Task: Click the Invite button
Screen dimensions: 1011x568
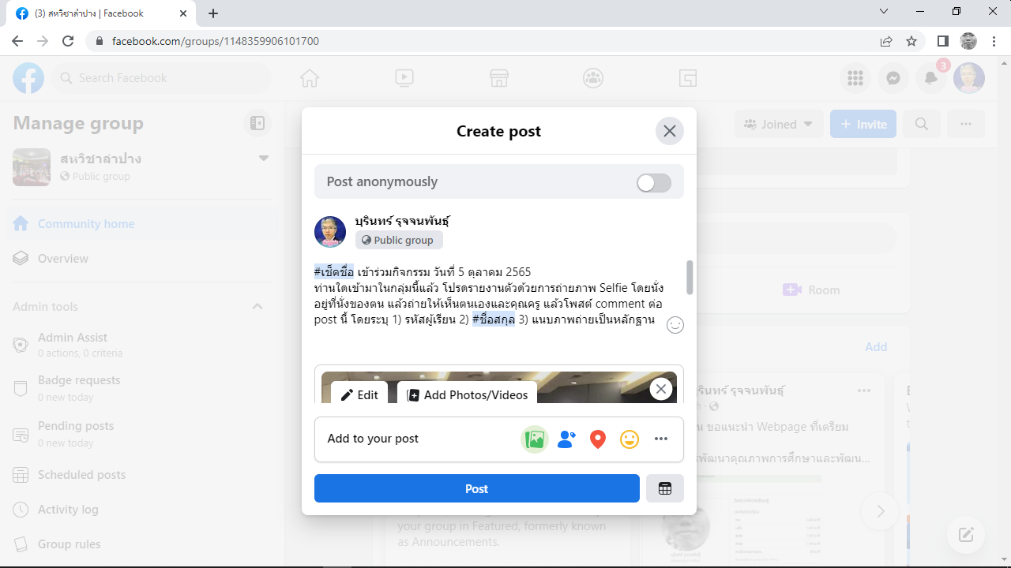Action: (863, 124)
